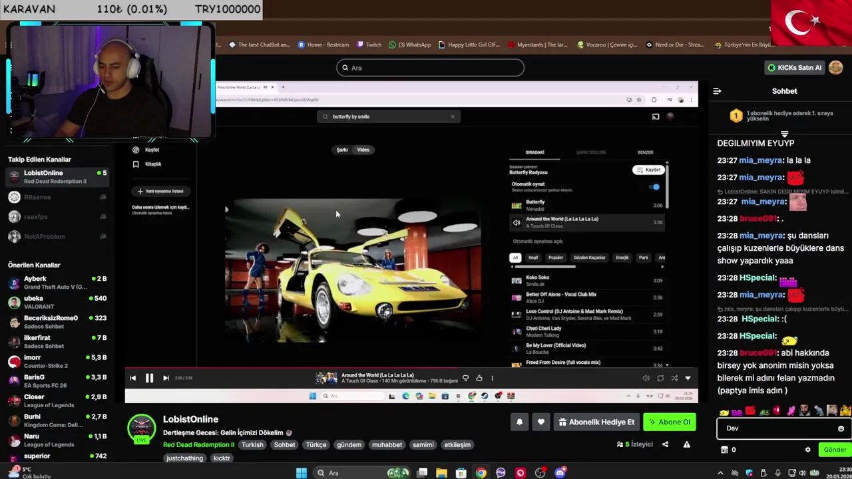This screenshot has width=852, height=479.
Task: Open Keşfet in music sidebar
Action: point(148,150)
